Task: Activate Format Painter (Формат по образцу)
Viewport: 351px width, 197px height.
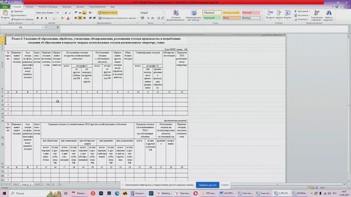Action: coord(22,20)
